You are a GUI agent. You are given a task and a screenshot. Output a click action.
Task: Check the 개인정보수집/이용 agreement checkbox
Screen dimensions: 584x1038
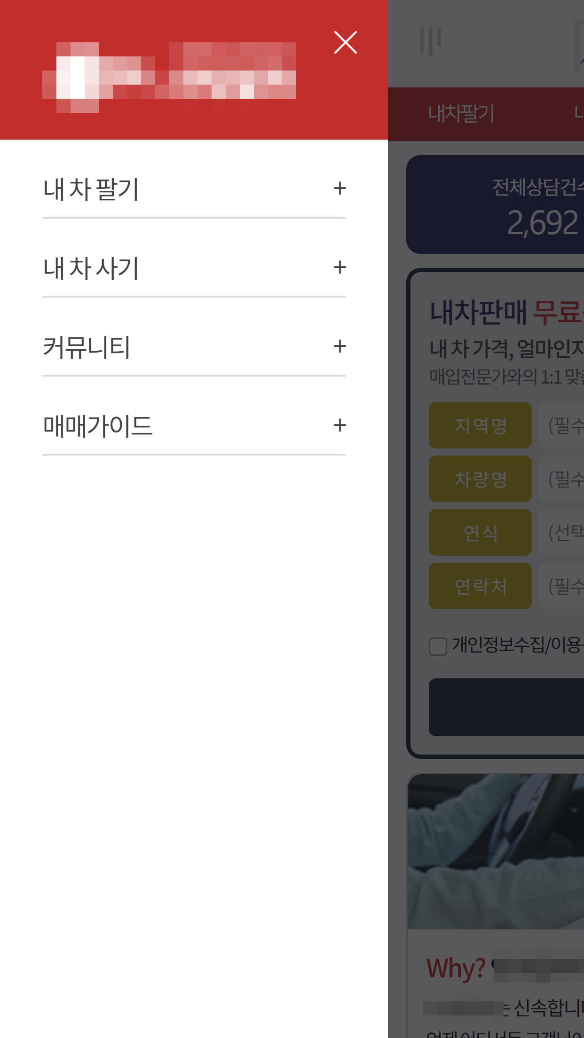pos(438,646)
